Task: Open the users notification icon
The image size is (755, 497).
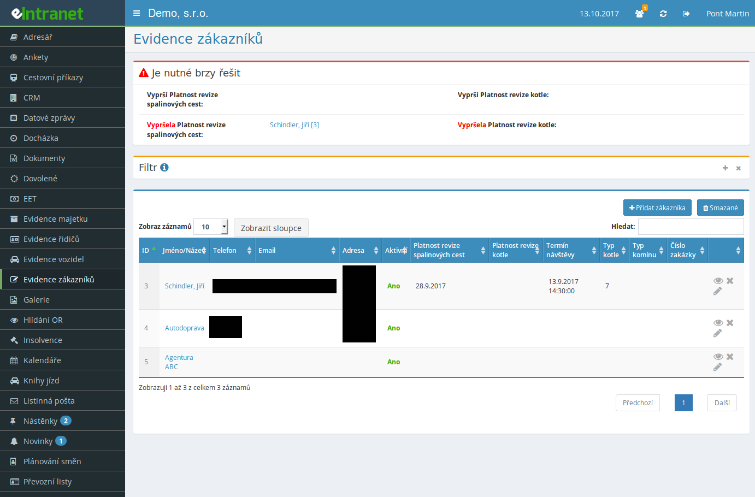Action: [639, 14]
